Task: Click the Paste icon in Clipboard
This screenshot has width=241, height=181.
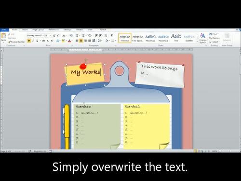Action: pos(3,37)
